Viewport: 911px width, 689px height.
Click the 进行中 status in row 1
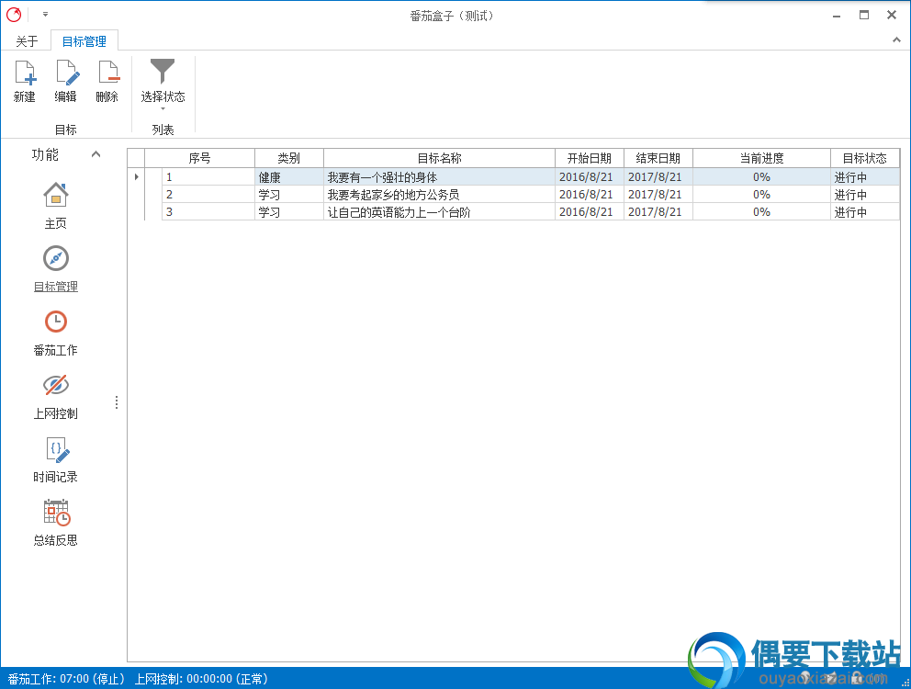[865, 177]
